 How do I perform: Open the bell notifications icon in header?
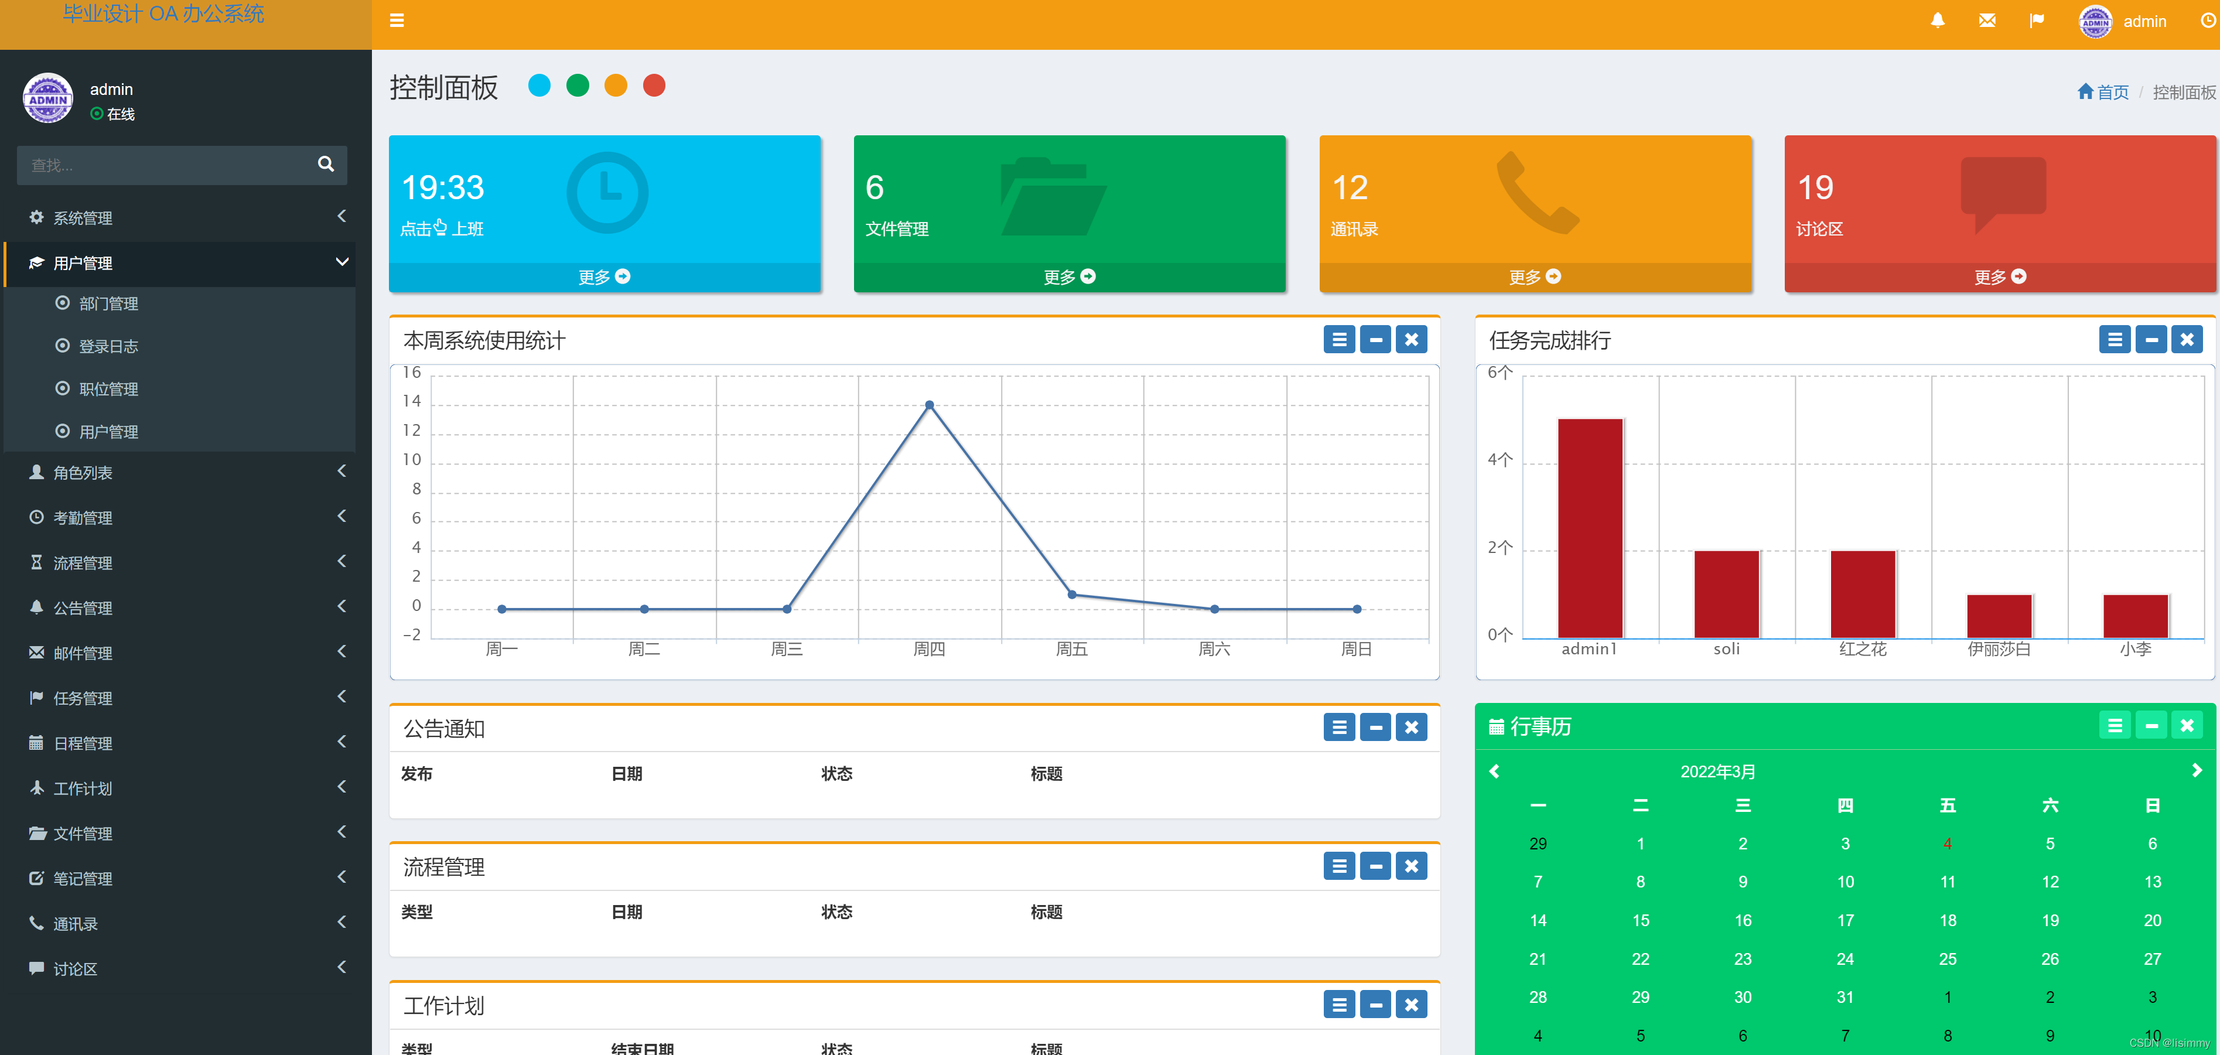point(1937,21)
